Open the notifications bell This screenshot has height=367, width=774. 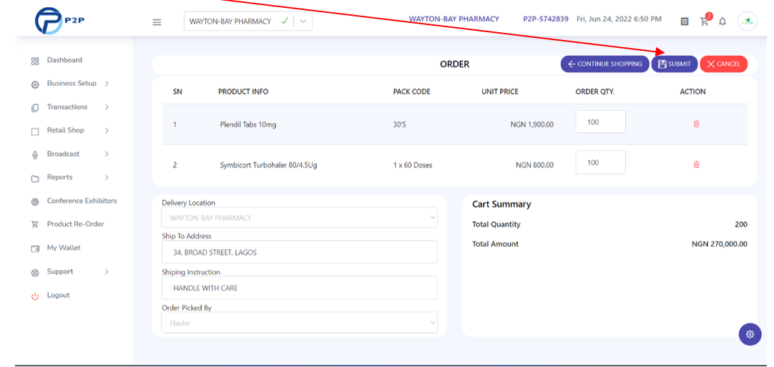click(722, 21)
